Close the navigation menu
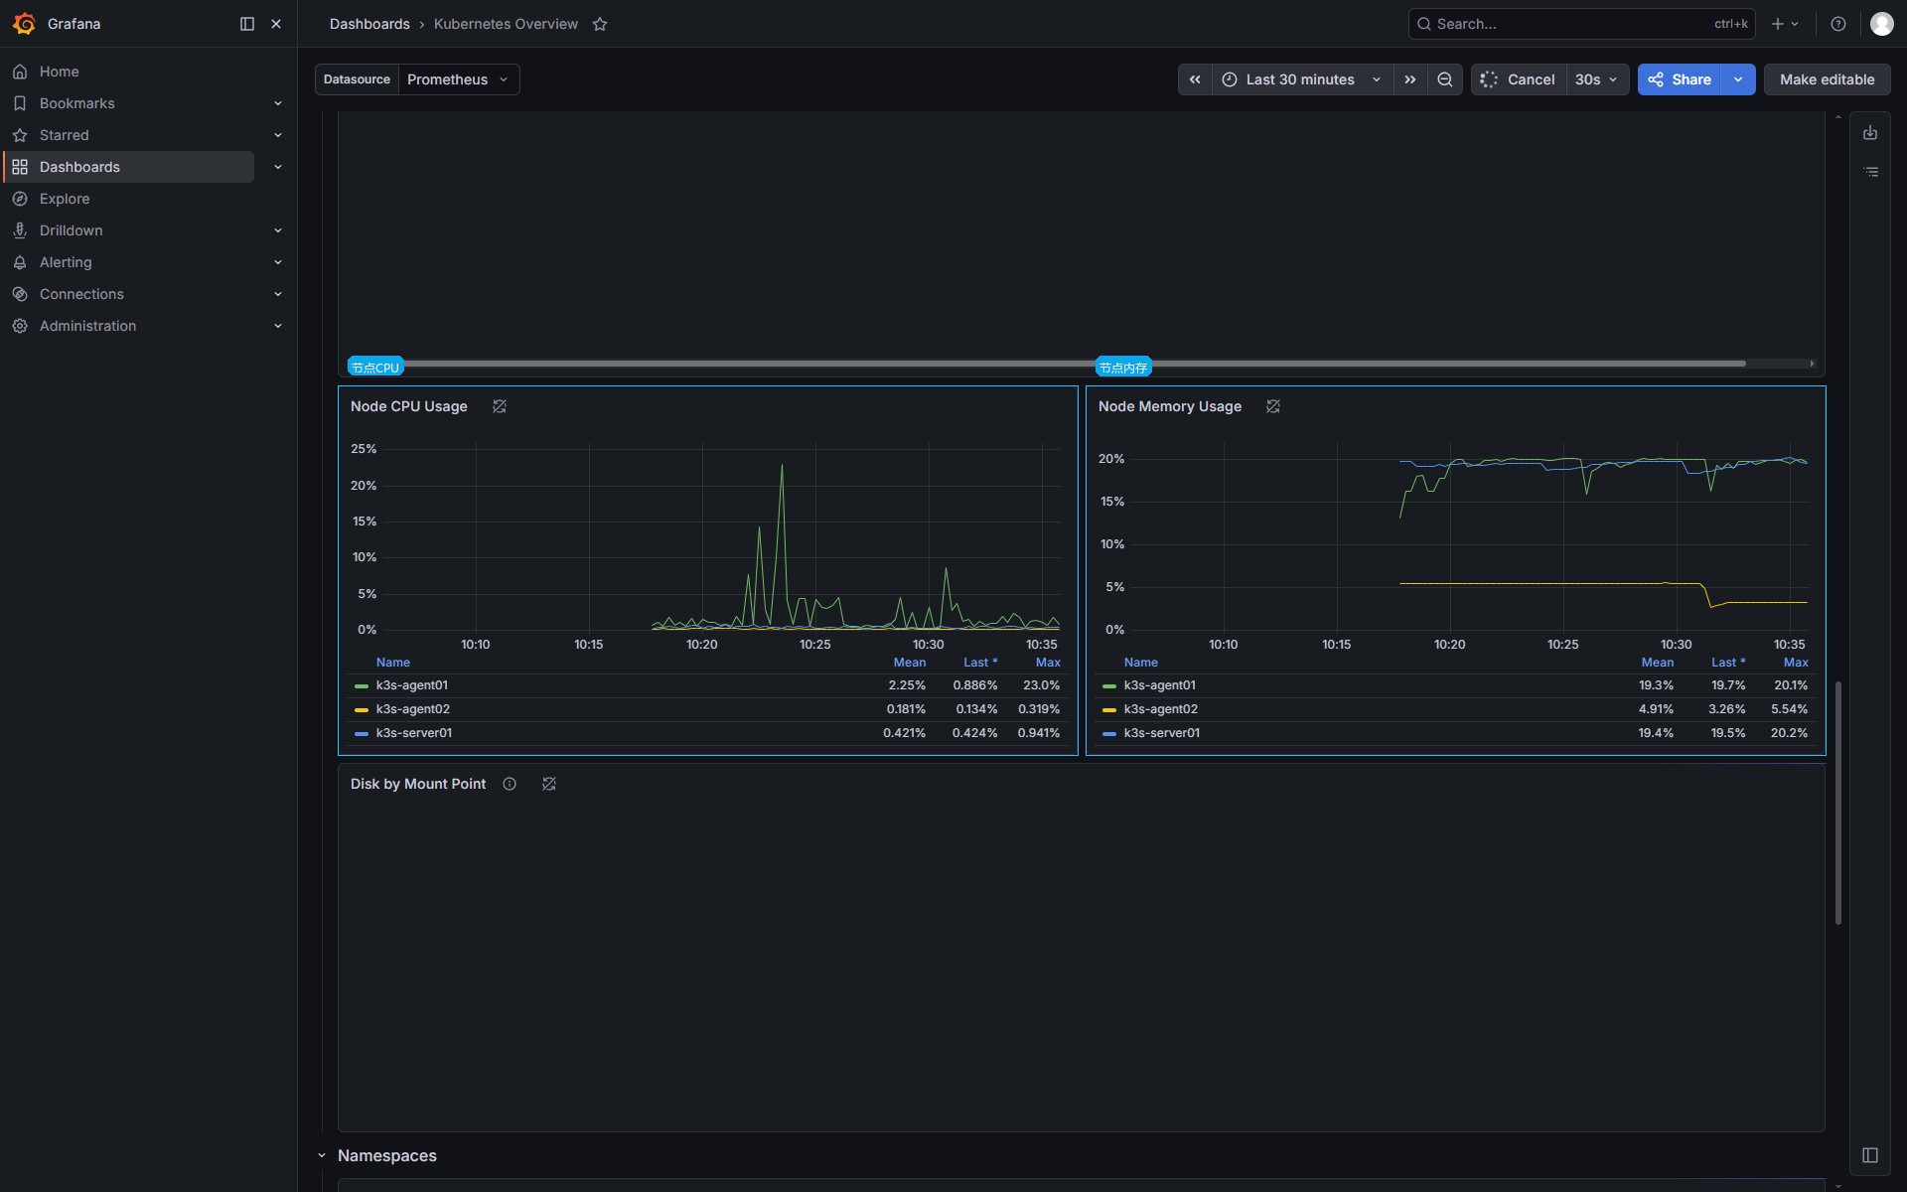The image size is (1907, 1192). 276,24
